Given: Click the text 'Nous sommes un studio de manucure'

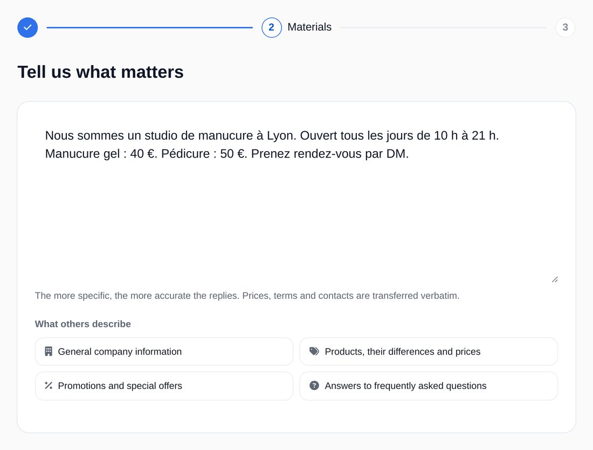Looking at the screenshot, I should point(149,135).
